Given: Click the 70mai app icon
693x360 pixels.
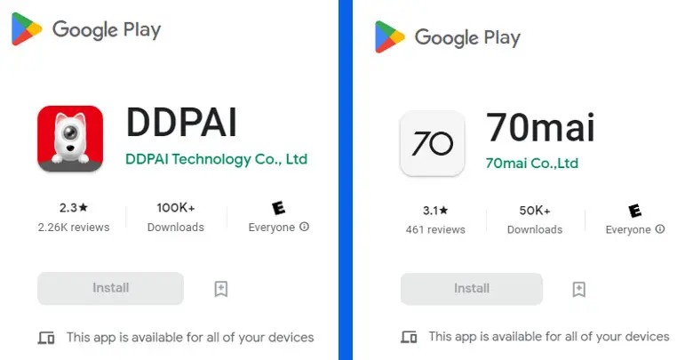Looking at the screenshot, I should pyautogui.click(x=433, y=143).
